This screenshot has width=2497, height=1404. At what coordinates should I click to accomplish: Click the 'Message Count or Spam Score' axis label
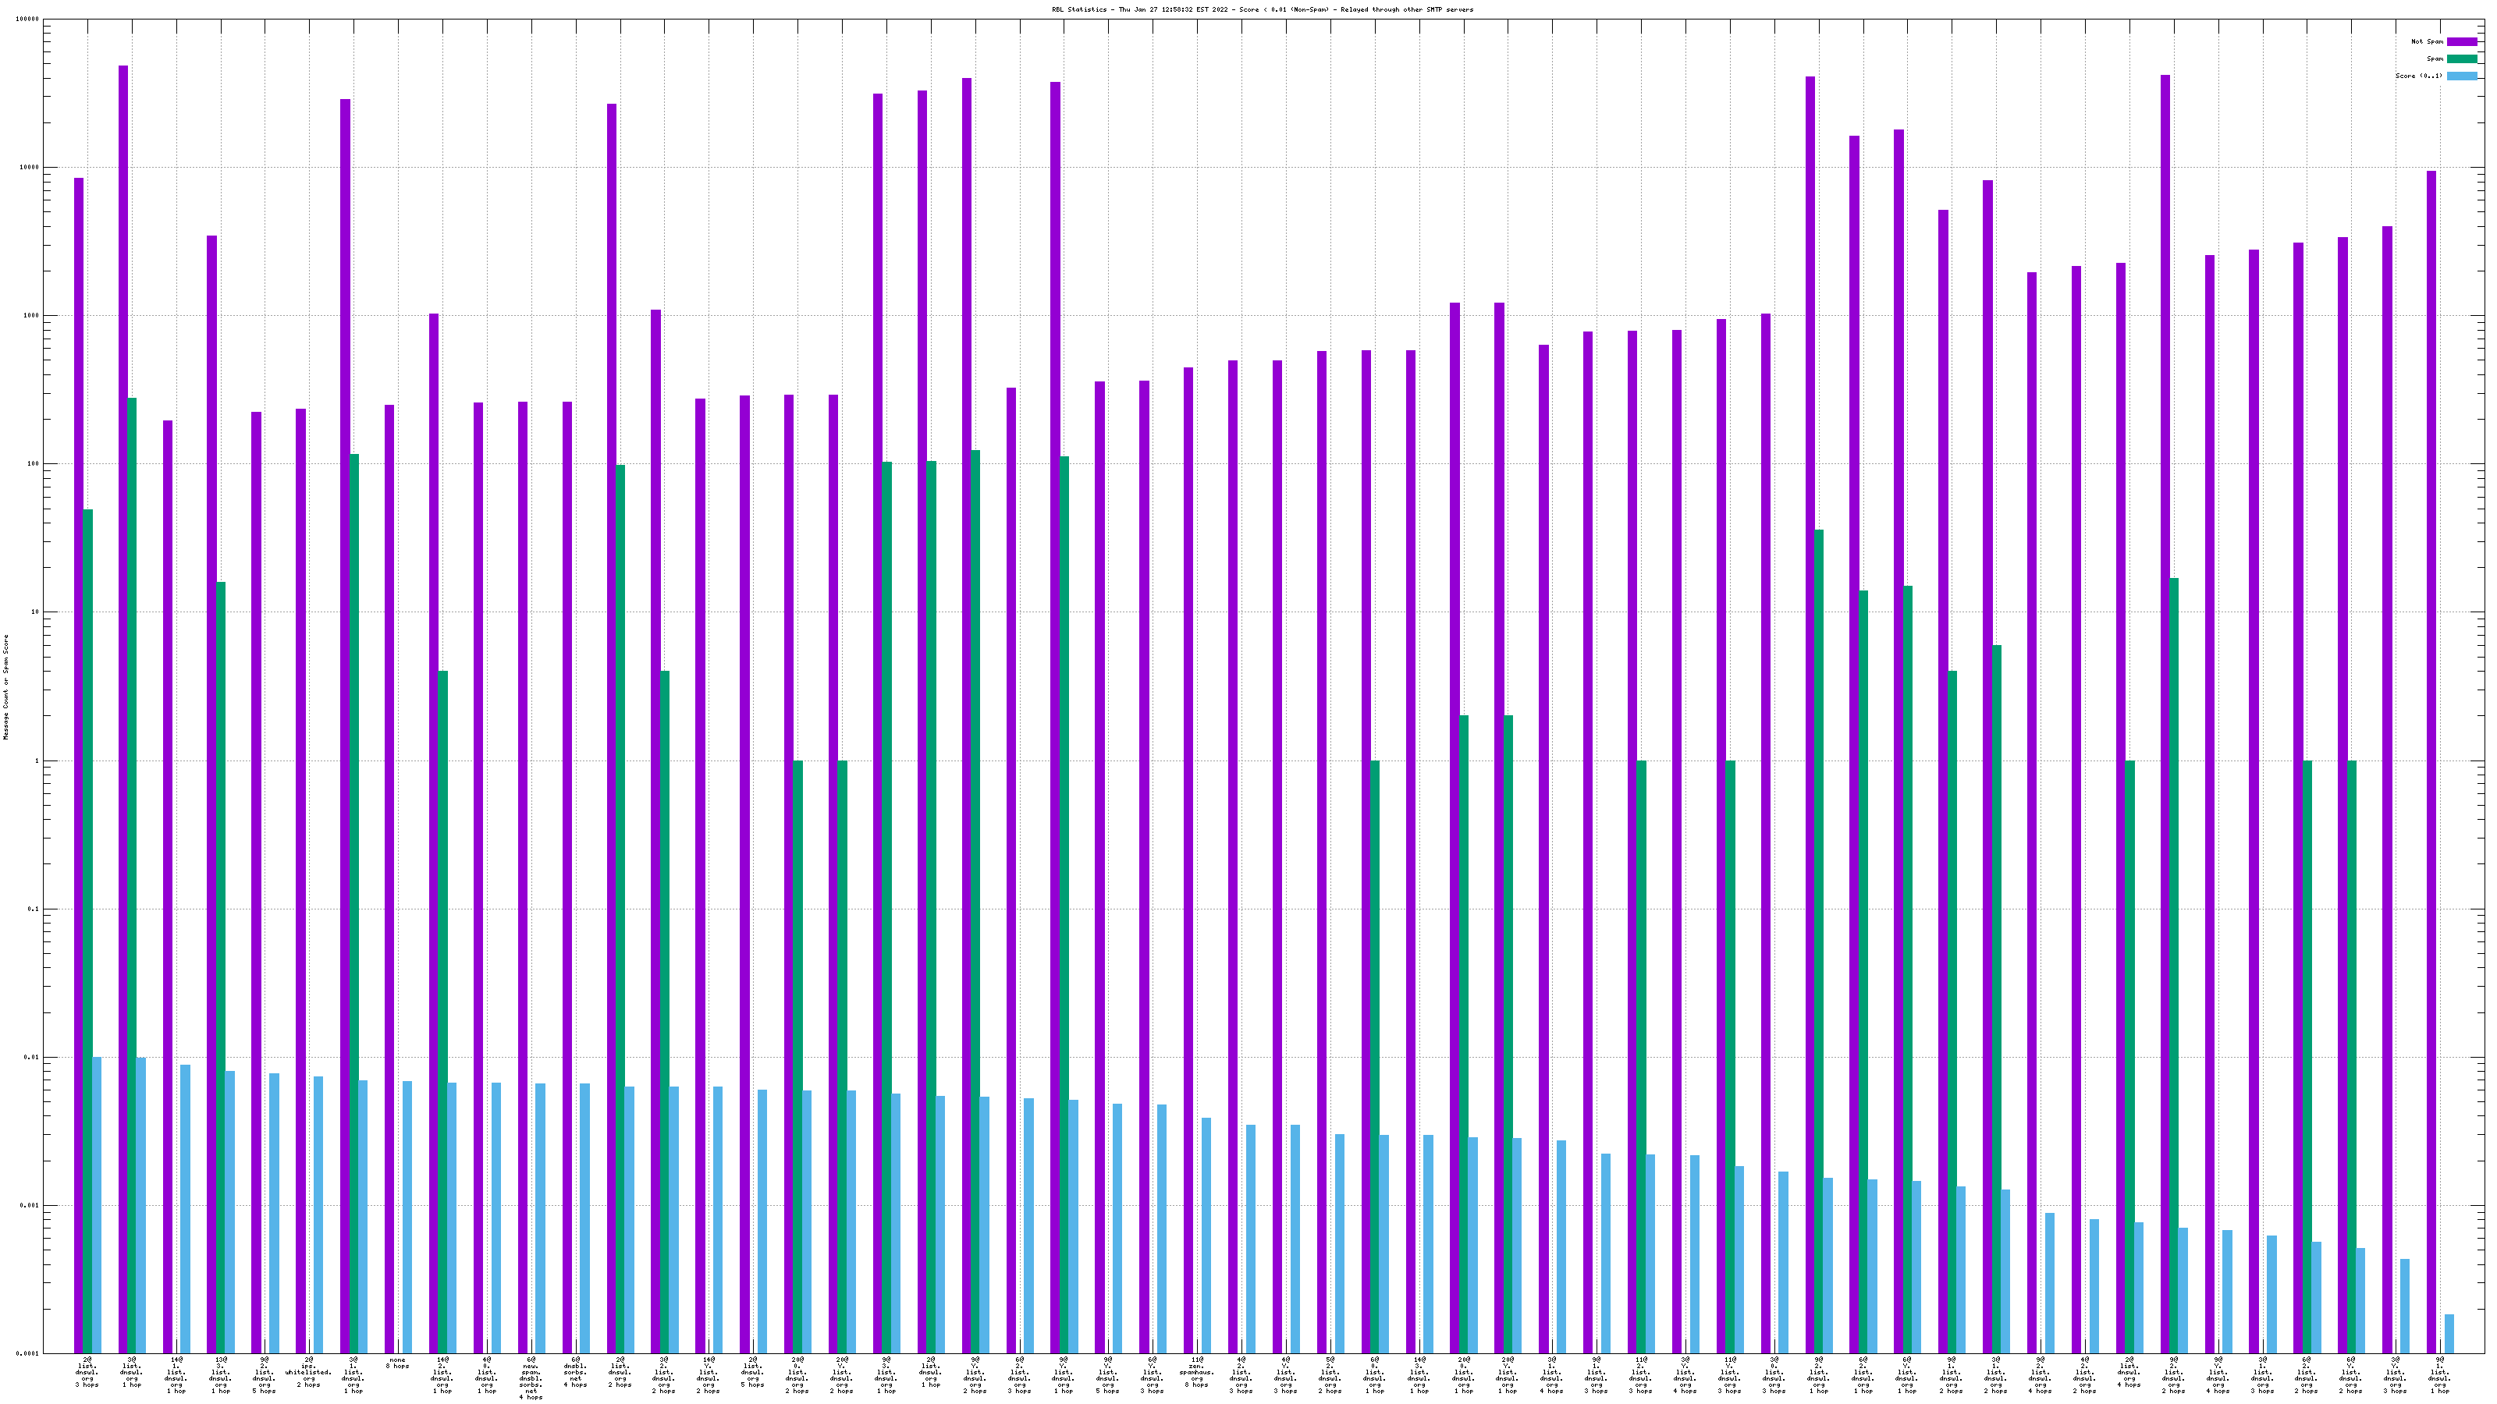[5, 687]
